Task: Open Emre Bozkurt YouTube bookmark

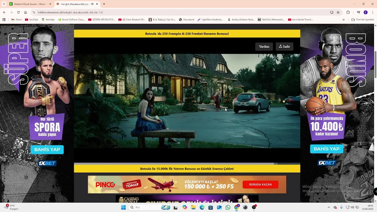Action: click(132, 20)
